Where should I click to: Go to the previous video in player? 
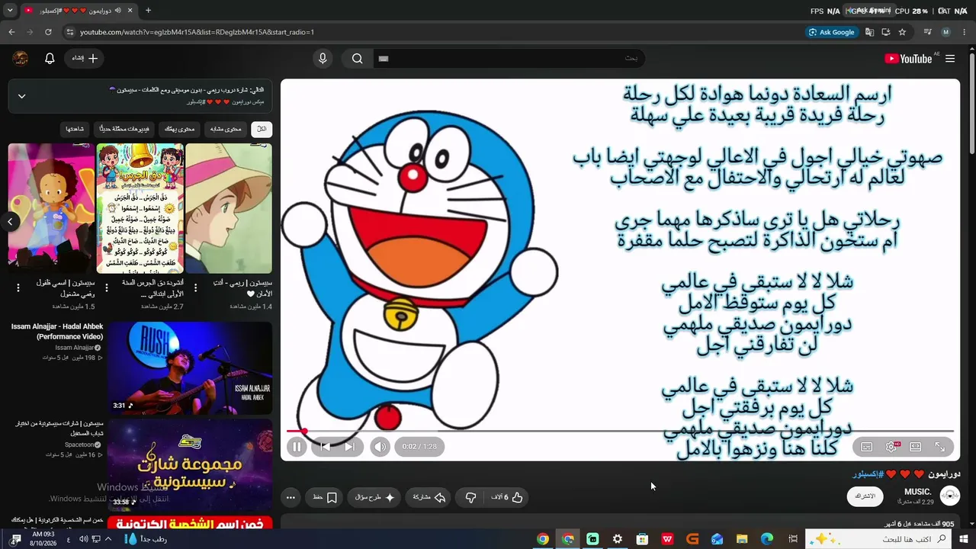[325, 447]
